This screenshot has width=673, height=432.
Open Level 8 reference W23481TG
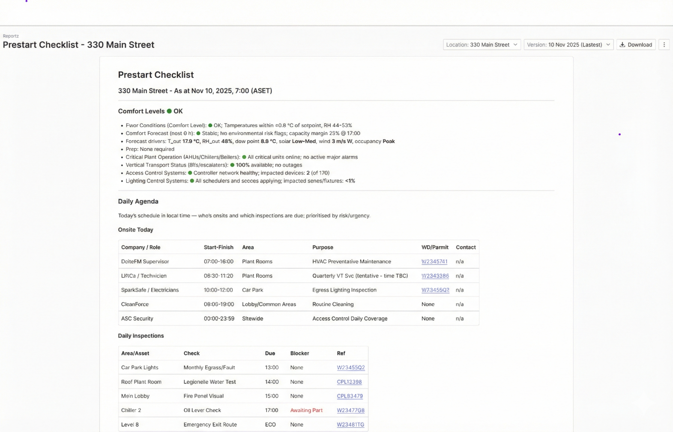coord(350,424)
